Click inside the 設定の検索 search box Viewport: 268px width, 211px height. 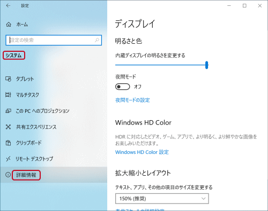click(54, 40)
